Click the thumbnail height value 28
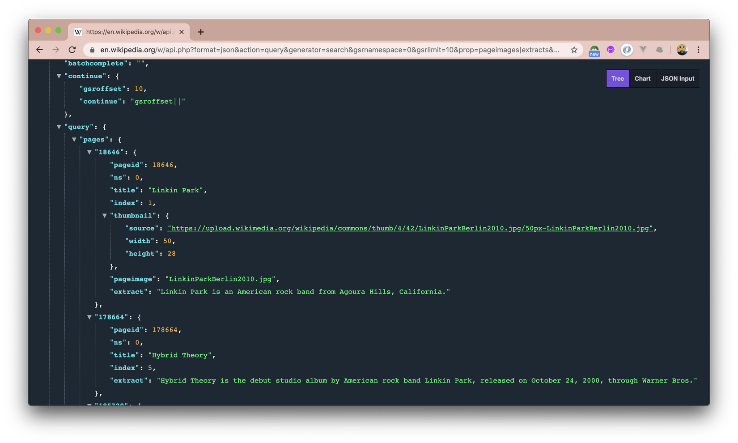Viewport: 738px width, 443px height. coord(171,254)
